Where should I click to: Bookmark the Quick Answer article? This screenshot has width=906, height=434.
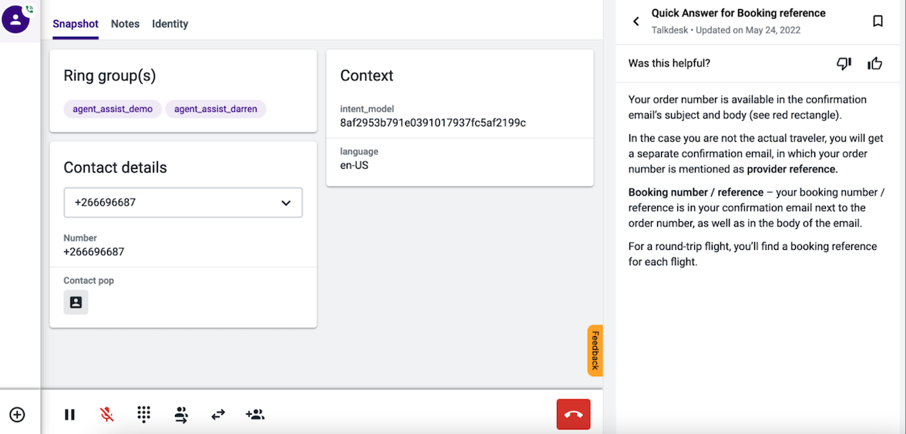(877, 22)
